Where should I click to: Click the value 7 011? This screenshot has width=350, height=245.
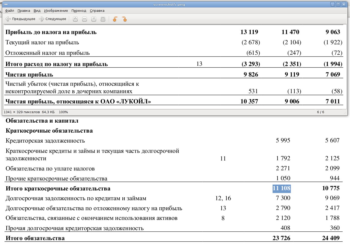pos(333,101)
